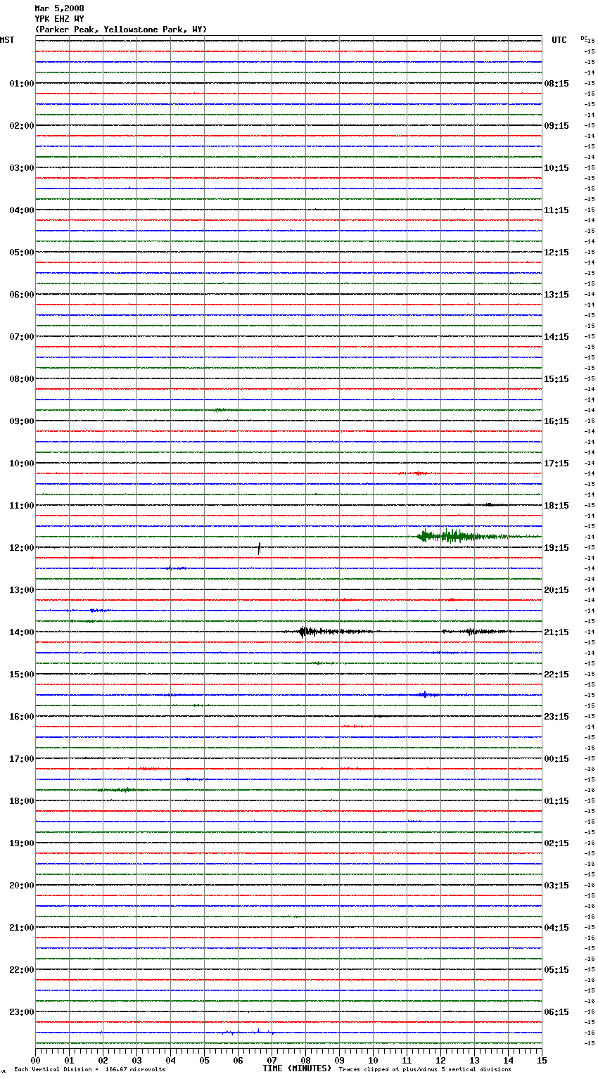The height and width of the screenshot is (1079, 598).
Task: Click the '00:15' UTC time label
Action: pyautogui.click(x=556, y=759)
